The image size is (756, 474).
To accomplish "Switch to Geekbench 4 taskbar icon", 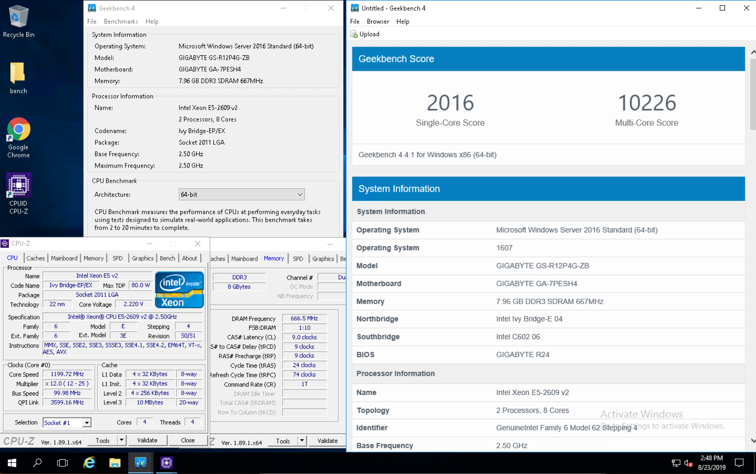I will 141,463.
